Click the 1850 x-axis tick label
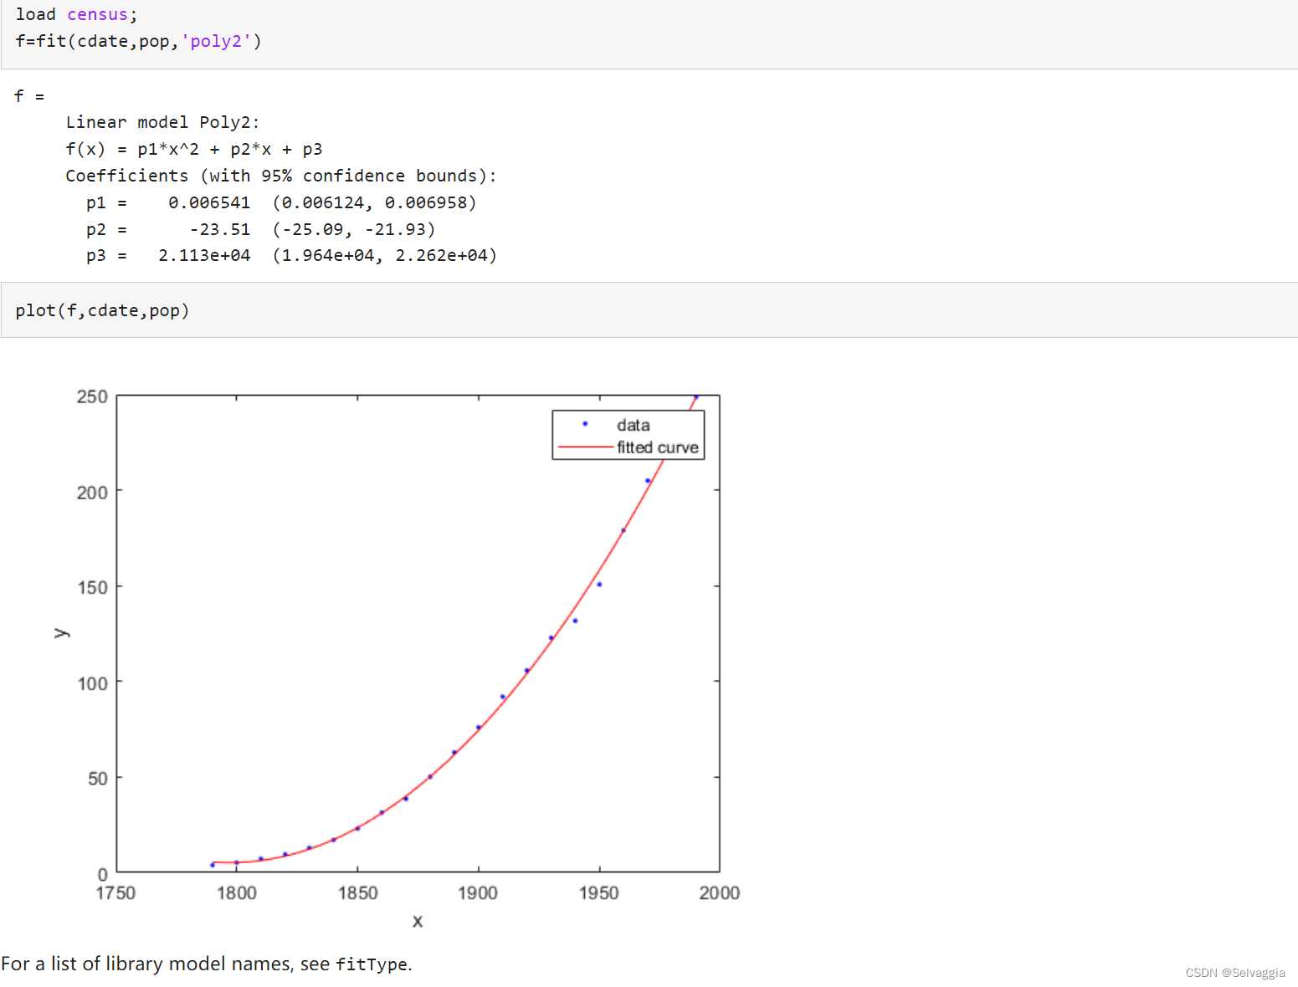The image size is (1298, 987). 357,892
